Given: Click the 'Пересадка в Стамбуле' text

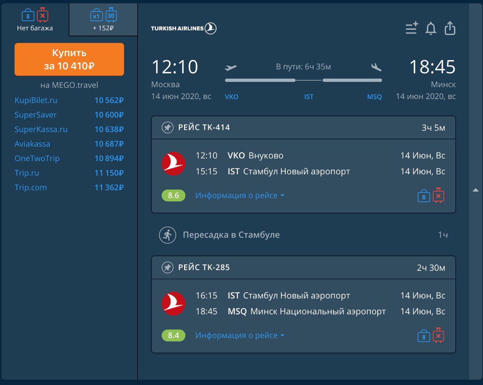Looking at the screenshot, I should tap(231, 235).
